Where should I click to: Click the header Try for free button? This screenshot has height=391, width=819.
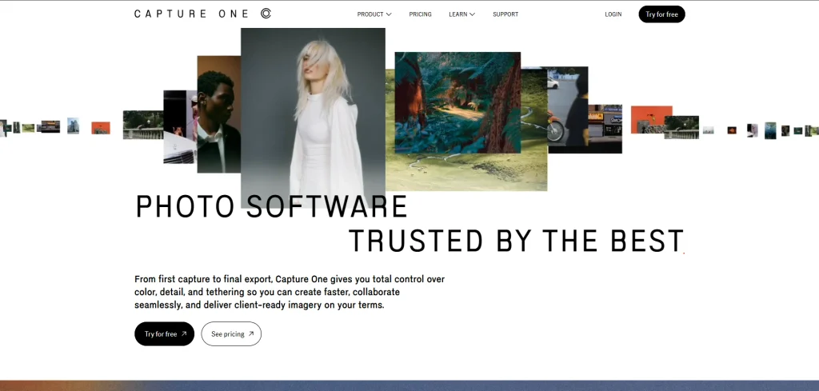[x=661, y=14]
